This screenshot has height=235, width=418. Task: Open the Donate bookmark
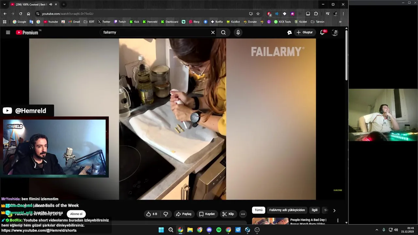coord(250,22)
